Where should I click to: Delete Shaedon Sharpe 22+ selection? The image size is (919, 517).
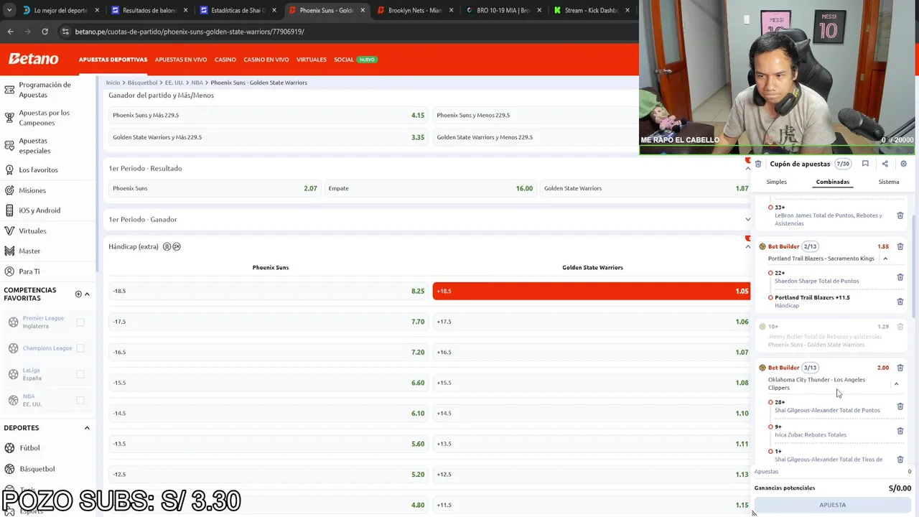click(900, 277)
